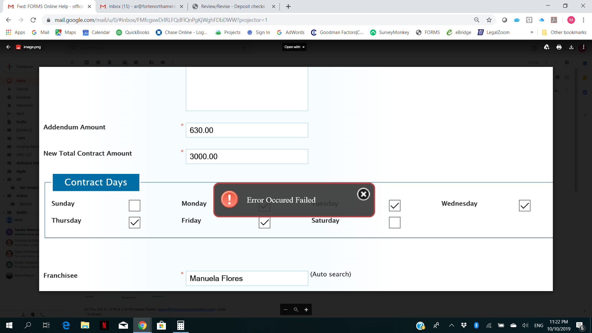
Task: Click the New Total Contract Amount field
Action: 247,156
